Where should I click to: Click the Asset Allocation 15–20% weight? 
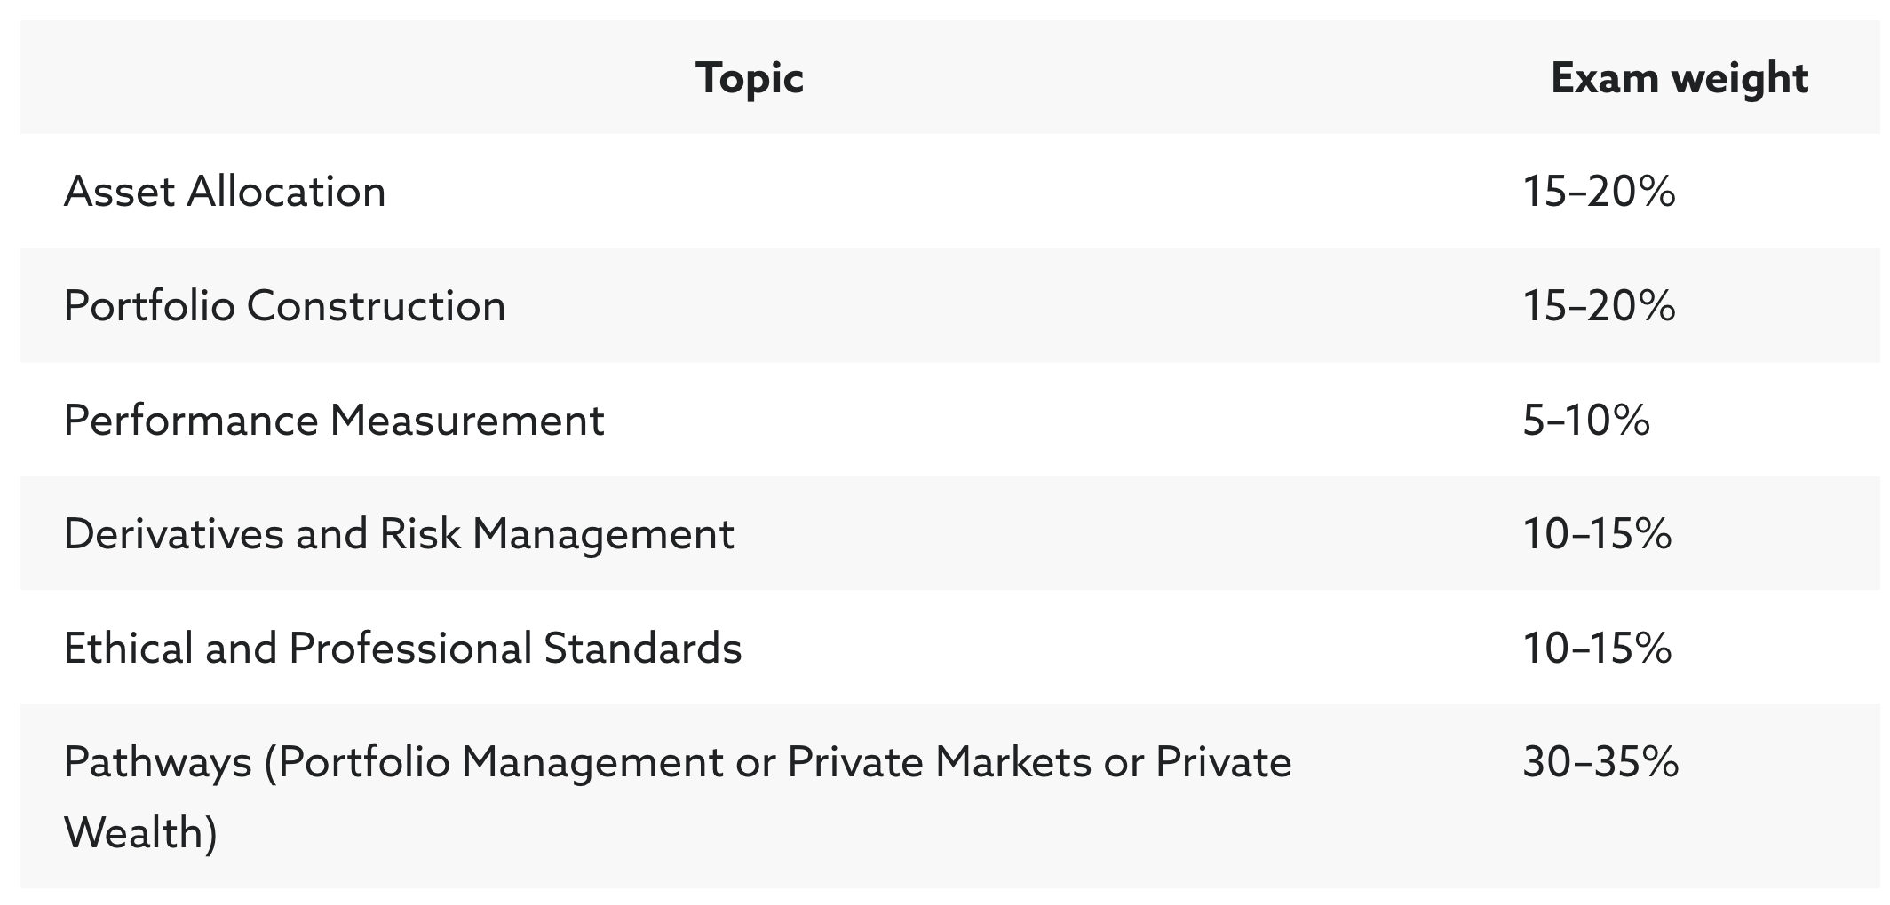coord(1599,192)
